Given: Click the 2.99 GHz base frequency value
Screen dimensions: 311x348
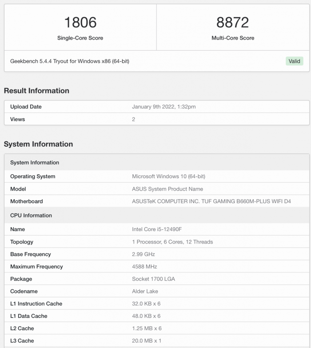Looking at the screenshot, I should coord(144,254).
